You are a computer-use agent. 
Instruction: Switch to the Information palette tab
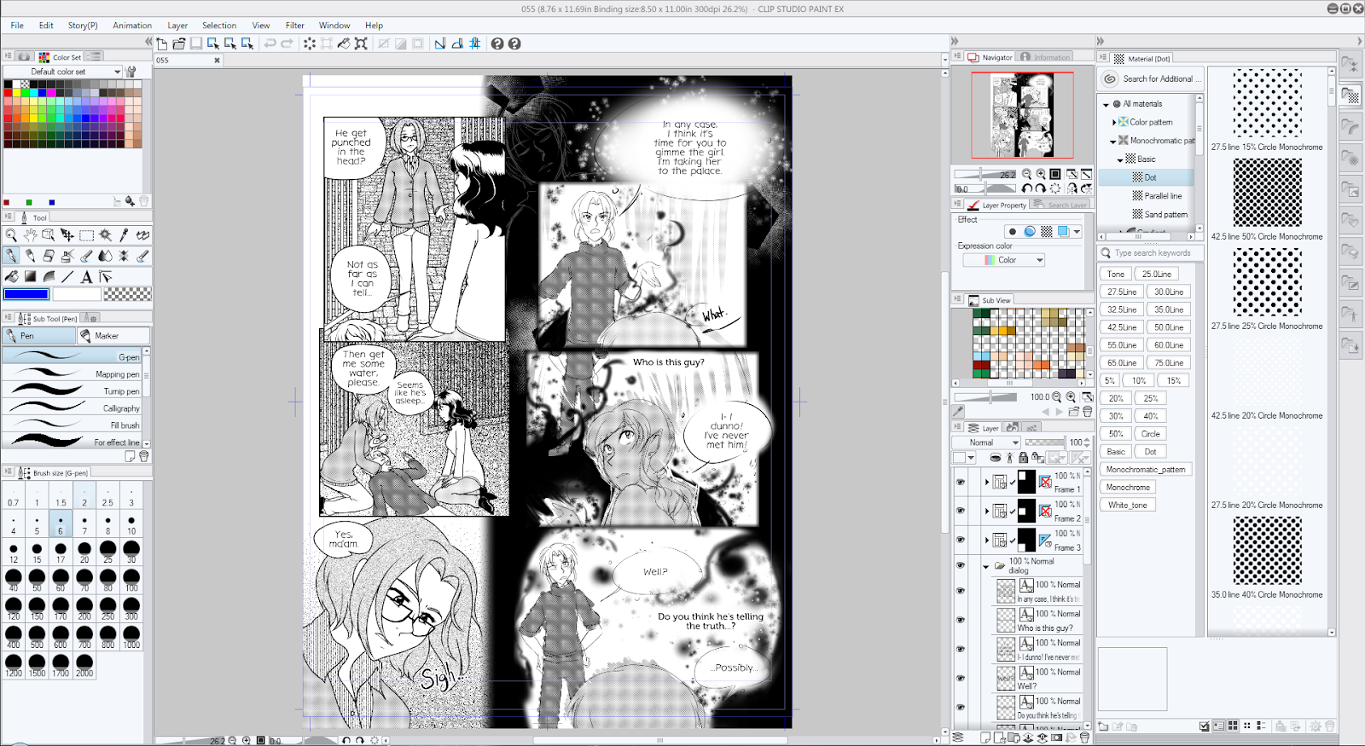1045,57
